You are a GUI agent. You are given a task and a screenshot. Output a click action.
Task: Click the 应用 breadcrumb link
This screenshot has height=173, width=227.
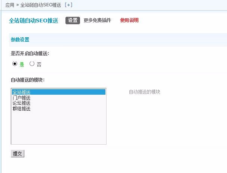[10, 5]
